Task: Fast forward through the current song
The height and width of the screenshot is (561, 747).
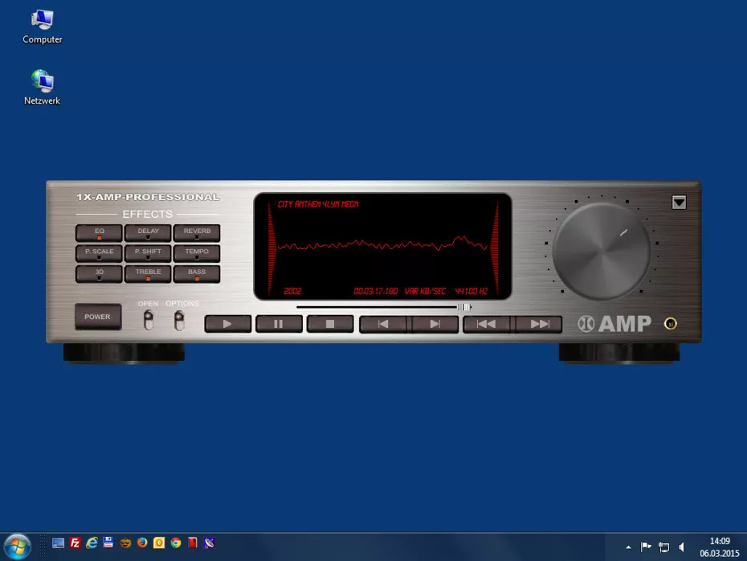Action: tap(540, 324)
